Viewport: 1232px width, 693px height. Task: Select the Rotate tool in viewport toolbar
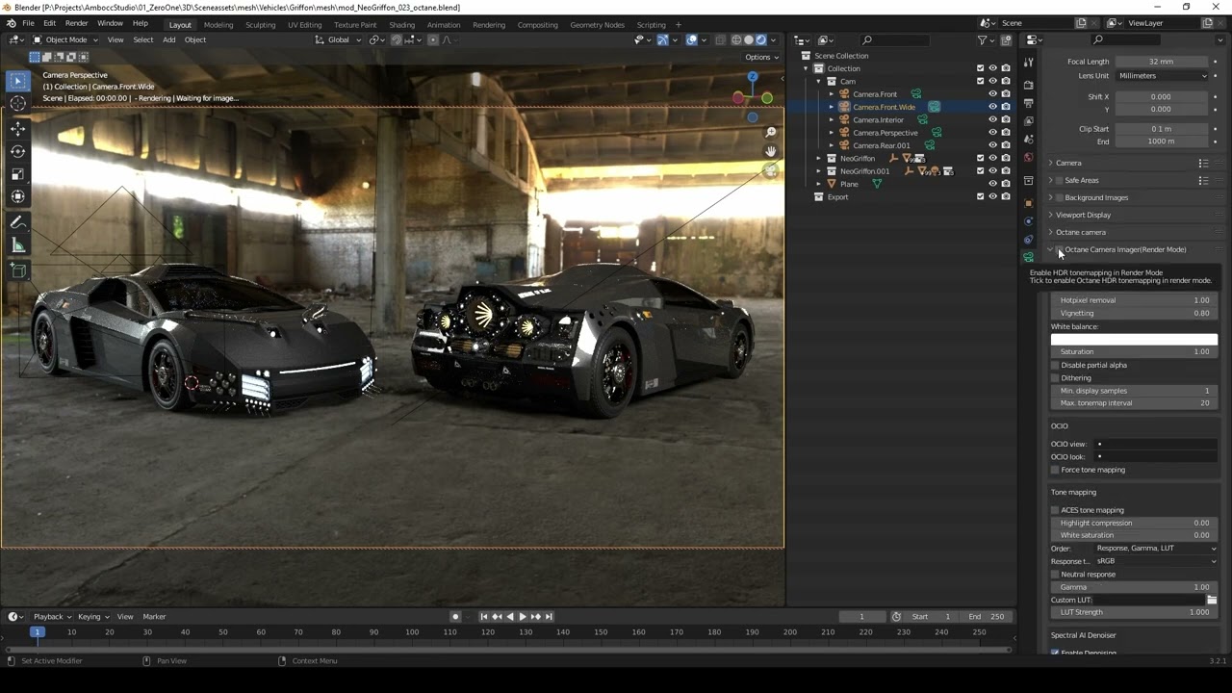tap(17, 151)
